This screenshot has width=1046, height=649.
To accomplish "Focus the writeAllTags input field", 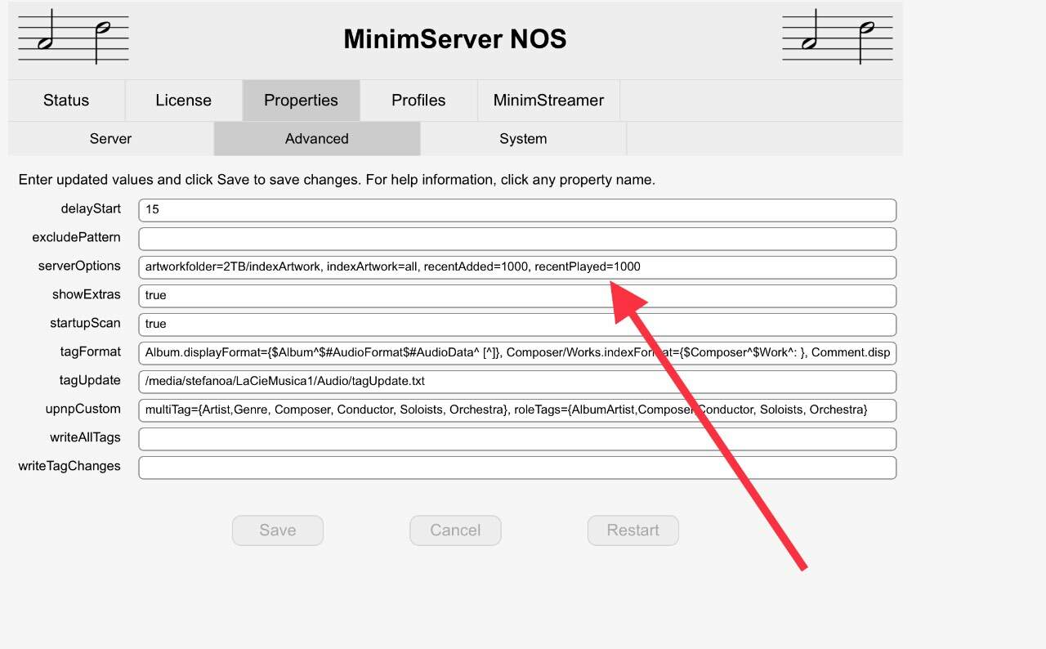I will pyautogui.click(x=517, y=439).
